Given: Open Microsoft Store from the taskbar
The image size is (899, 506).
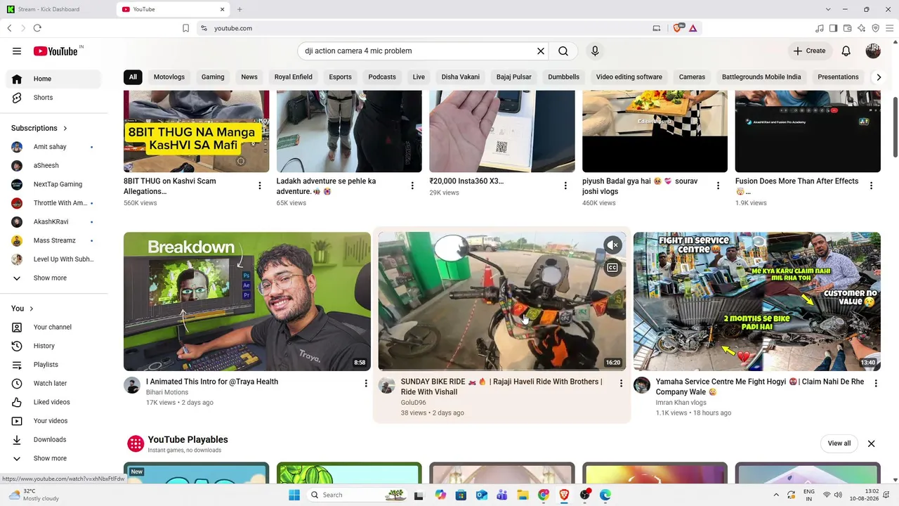Looking at the screenshot, I should click(461, 495).
